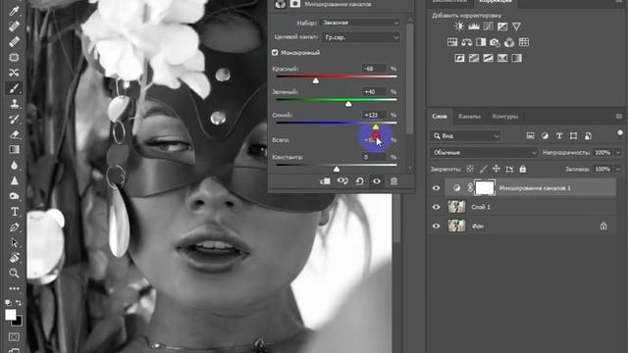Toggle lock transparent pixels
This screenshot has height=353, width=628.
470,169
